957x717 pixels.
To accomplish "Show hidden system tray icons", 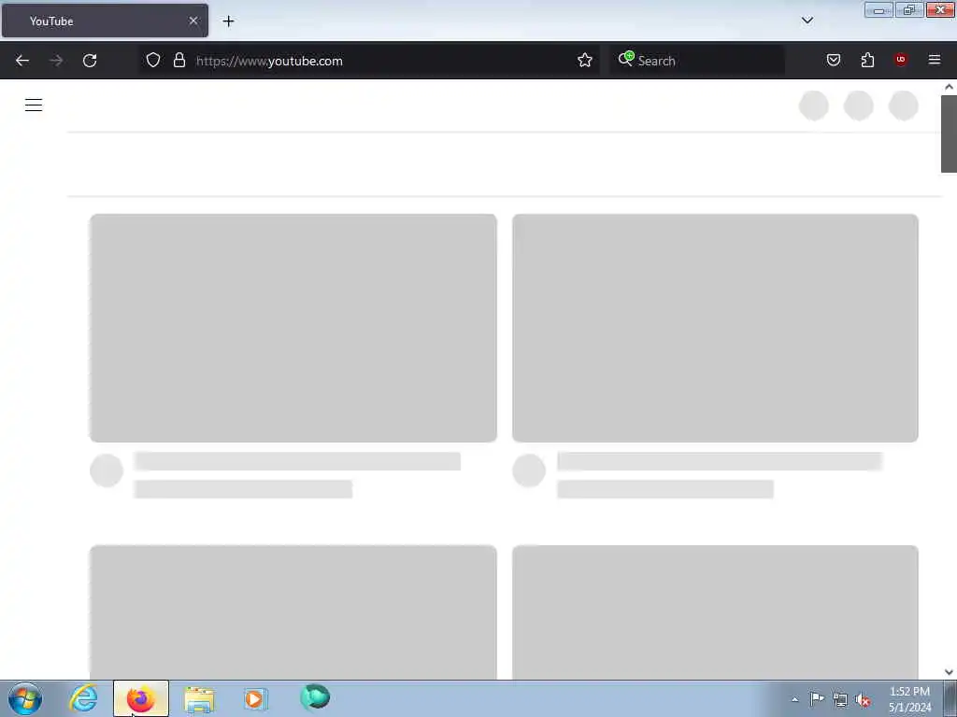I will coord(794,699).
